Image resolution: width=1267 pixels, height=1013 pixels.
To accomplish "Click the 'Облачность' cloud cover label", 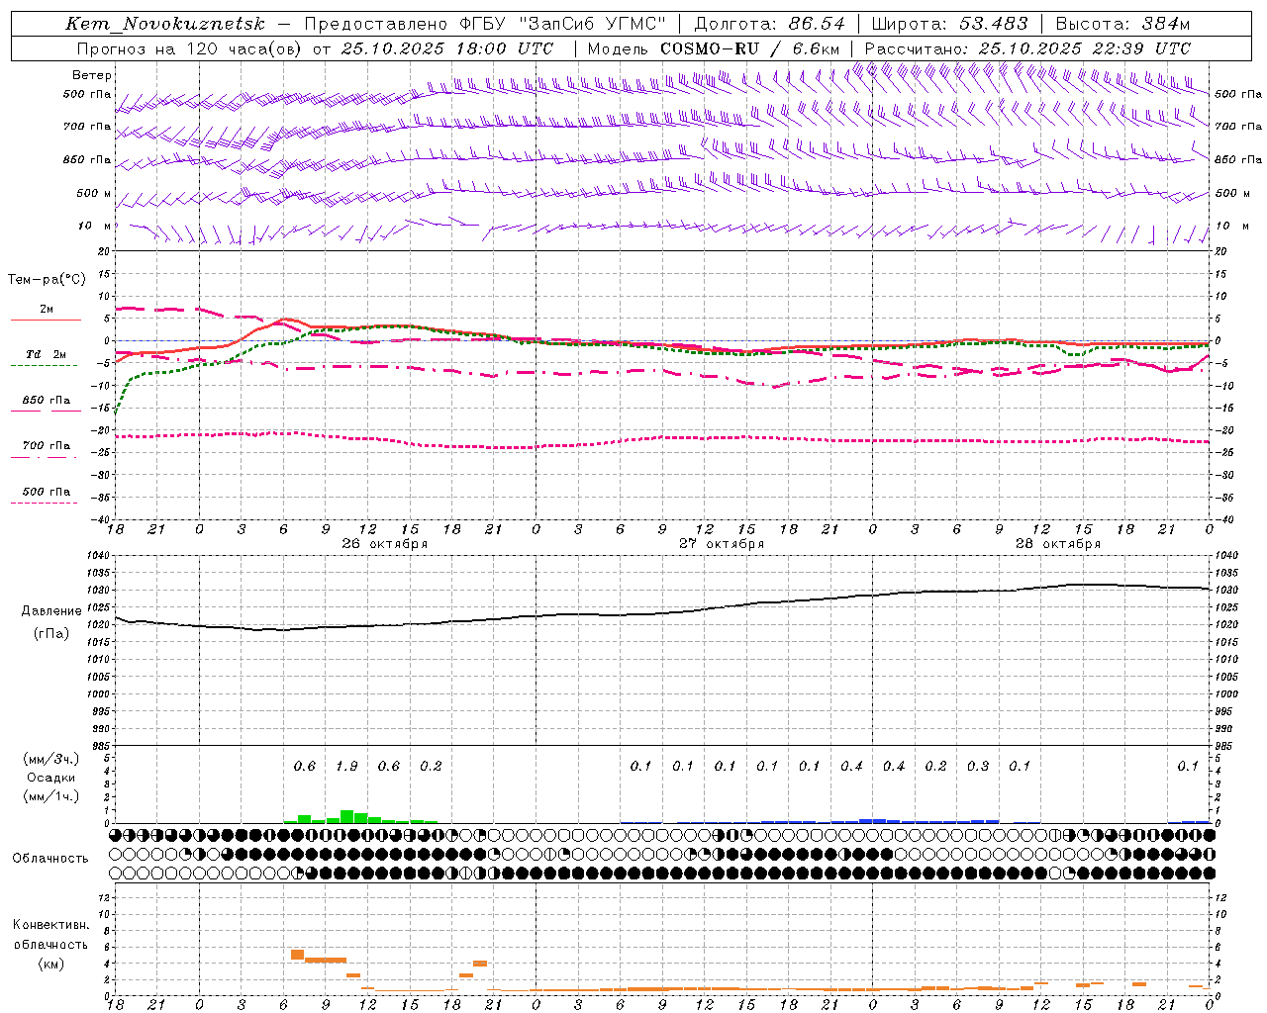I will pos(50,859).
